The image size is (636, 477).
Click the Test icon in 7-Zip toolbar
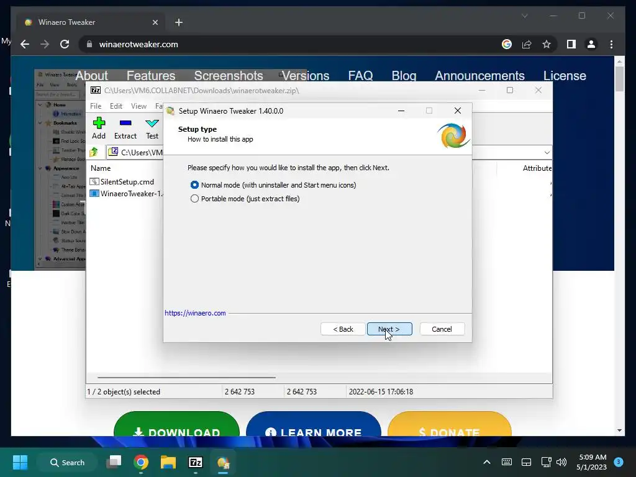point(152,124)
